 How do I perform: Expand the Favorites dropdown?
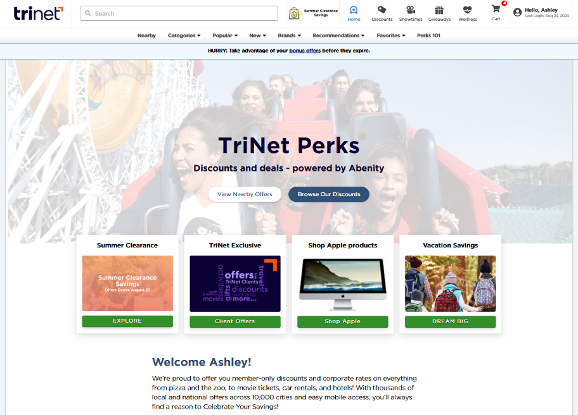tap(391, 35)
